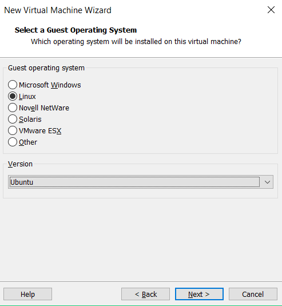Expand the Version dropdown arrow
Screen dimensions: 282x306
point(267,182)
